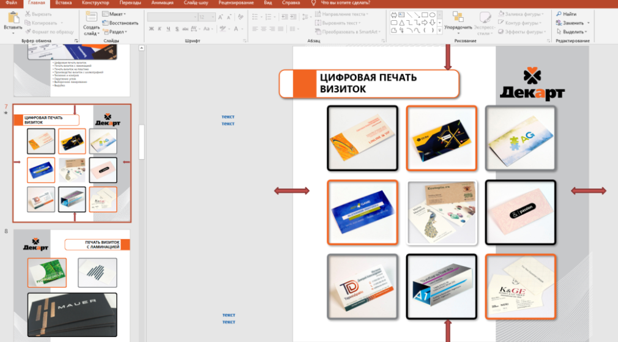Click the Tell Me search field
This screenshot has height=342, width=618.
point(345,3)
